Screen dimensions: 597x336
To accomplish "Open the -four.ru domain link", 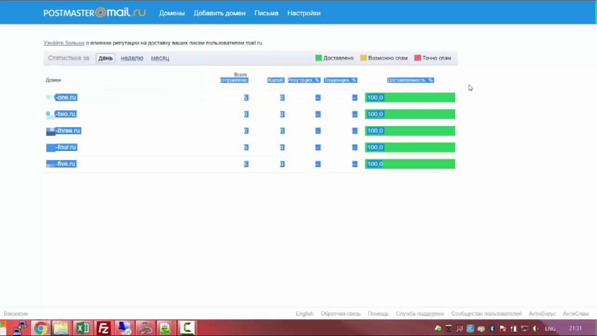I will coord(66,147).
